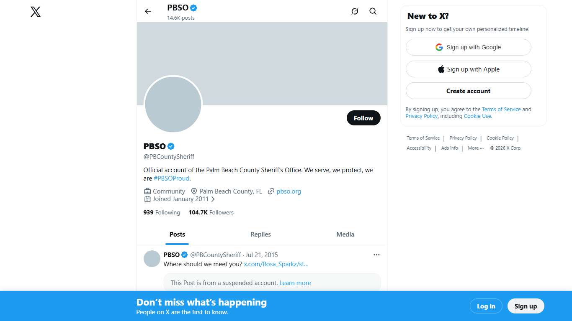Follow the PBSO account
Image resolution: width=572 pixels, height=321 pixels.
click(363, 118)
